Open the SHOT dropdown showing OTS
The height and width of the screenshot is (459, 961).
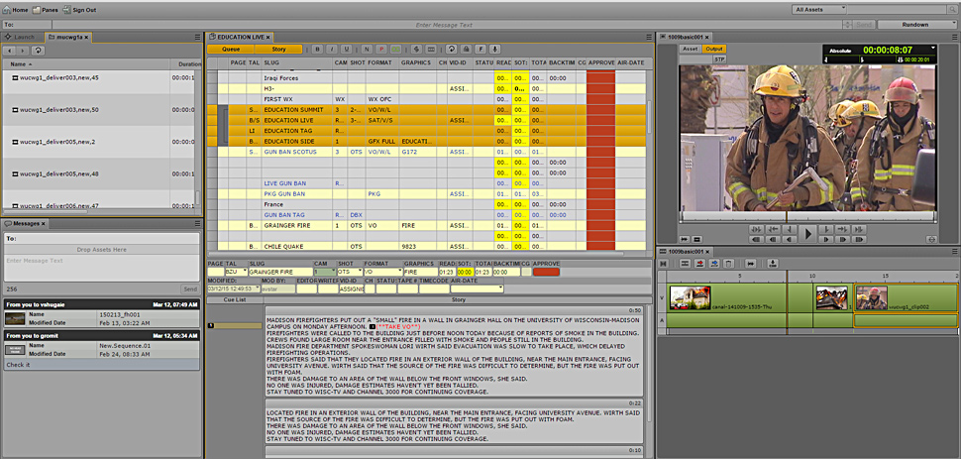(350, 272)
